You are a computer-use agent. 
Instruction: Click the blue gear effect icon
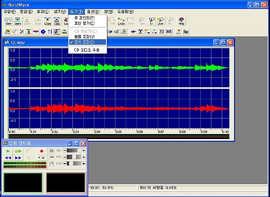point(43,32)
